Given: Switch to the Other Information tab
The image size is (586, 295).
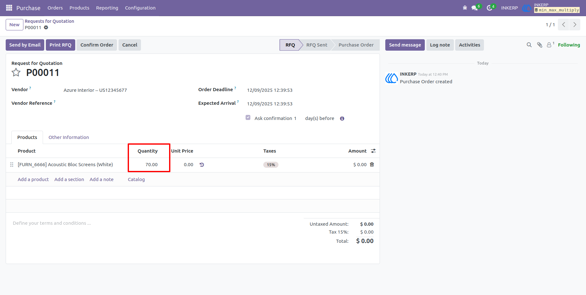Looking at the screenshot, I should tap(69, 137).
